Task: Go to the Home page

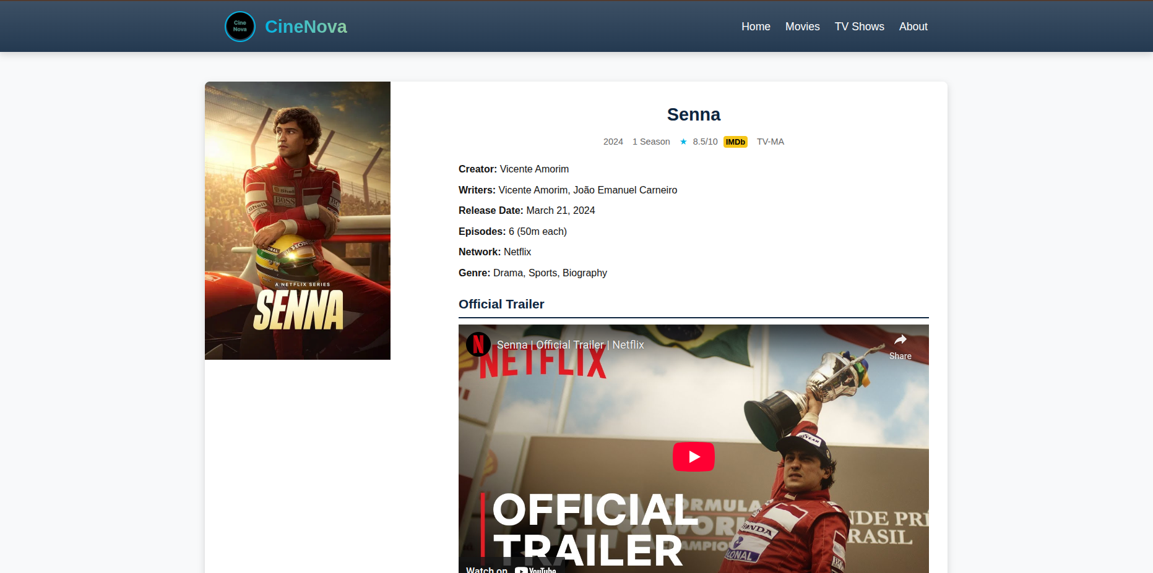Action: [x=756, y=27]
